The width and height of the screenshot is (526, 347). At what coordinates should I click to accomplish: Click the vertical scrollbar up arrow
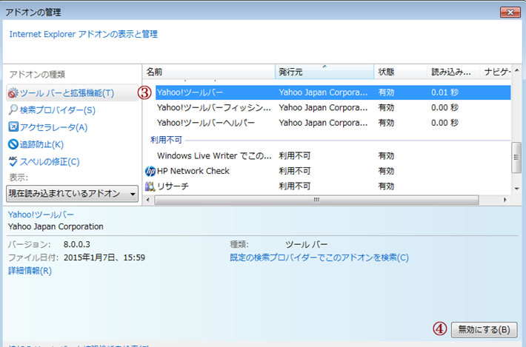point(516,70)
